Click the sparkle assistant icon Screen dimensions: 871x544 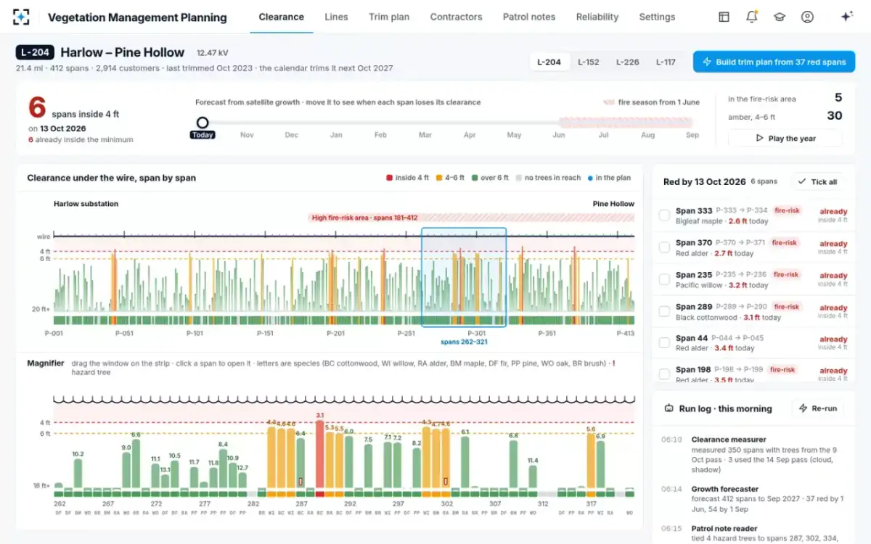(x=846, y=17)
